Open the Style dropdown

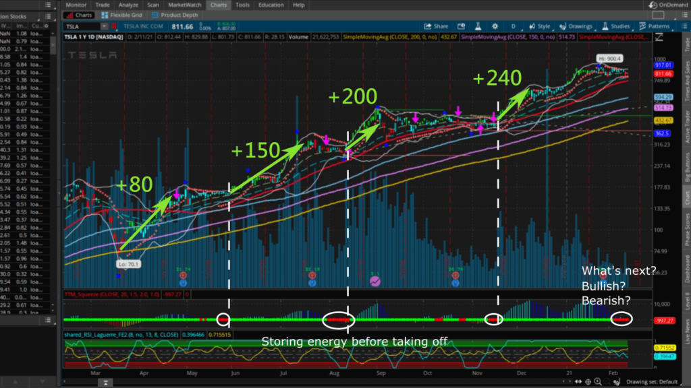(540, 26)
